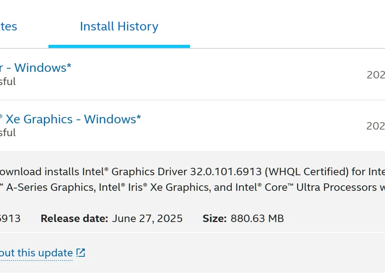Open the 'Xe Graphics - Windows*' entry
Screen dimensions: 385x279
70,119
